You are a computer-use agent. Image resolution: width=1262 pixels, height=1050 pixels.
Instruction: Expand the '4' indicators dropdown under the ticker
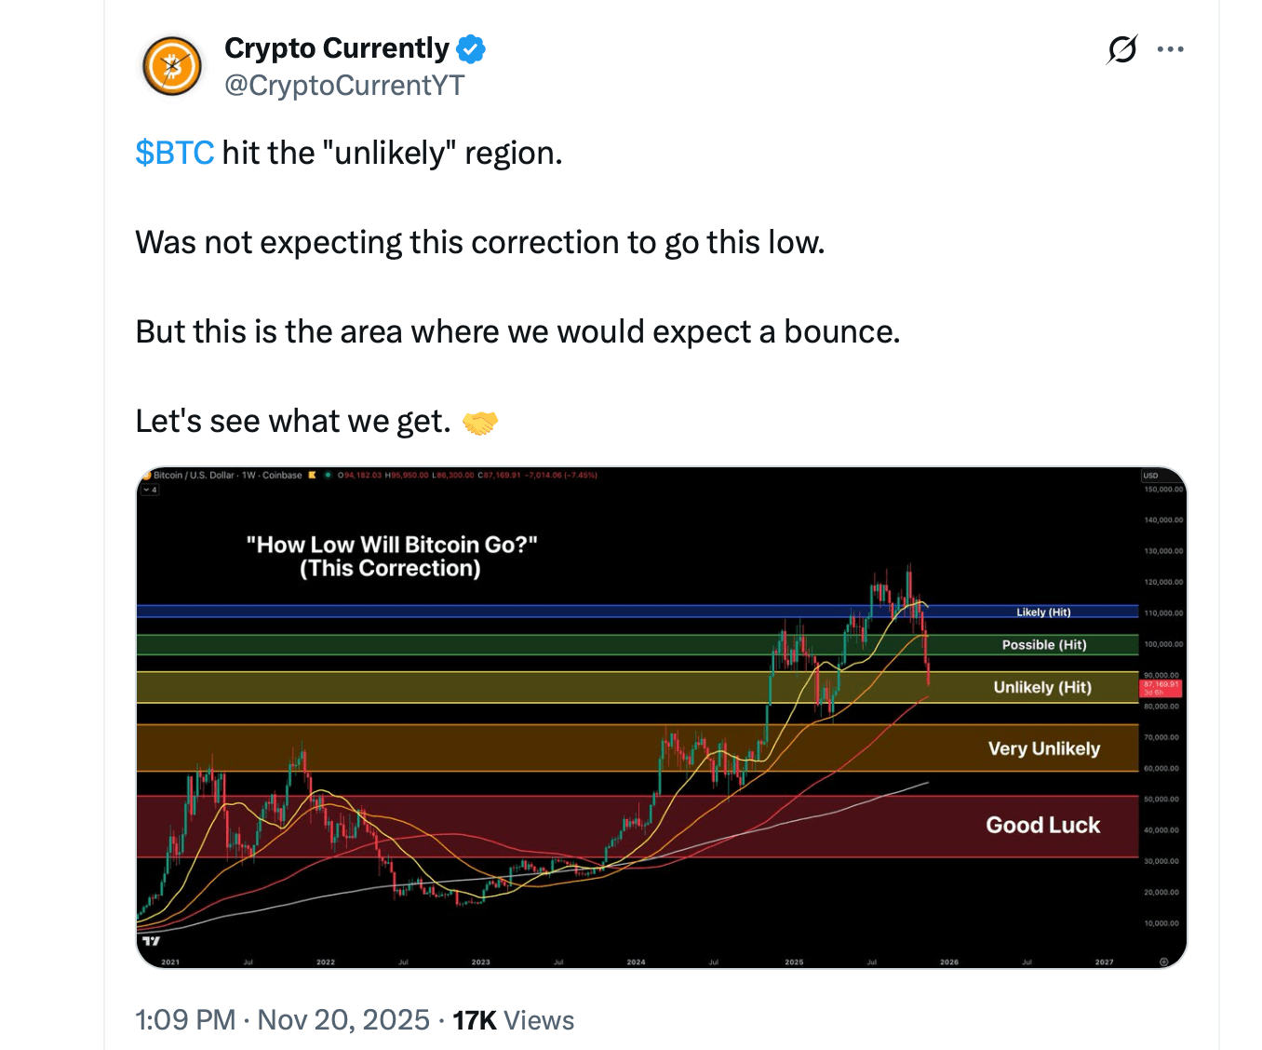pos(149,491)
